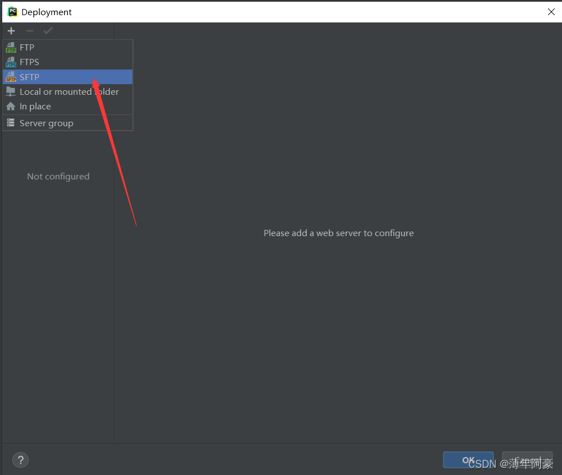
Task: Pick Local or mounted folder option
Action: click(68, 92)
